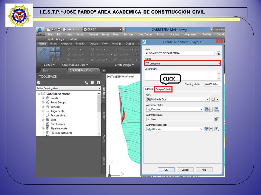Click Dropdown arrow next to create site icon
This screenshot has width=261, height=195.
(x=217, y=99)
